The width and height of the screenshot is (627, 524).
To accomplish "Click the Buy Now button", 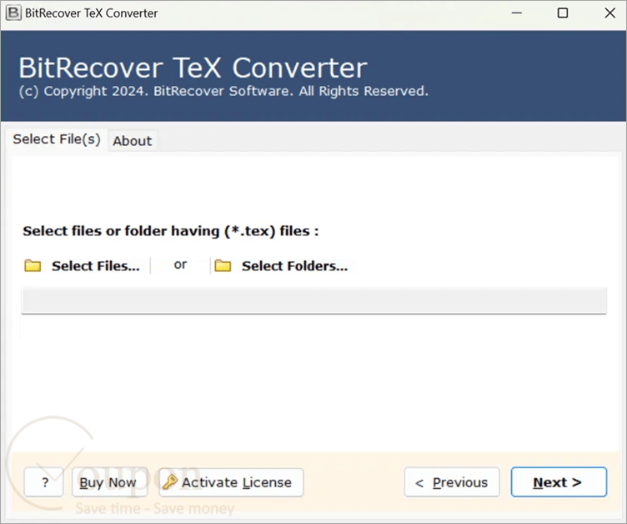I will [x=109, y=482].
